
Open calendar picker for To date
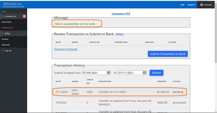tap(144, 73)
